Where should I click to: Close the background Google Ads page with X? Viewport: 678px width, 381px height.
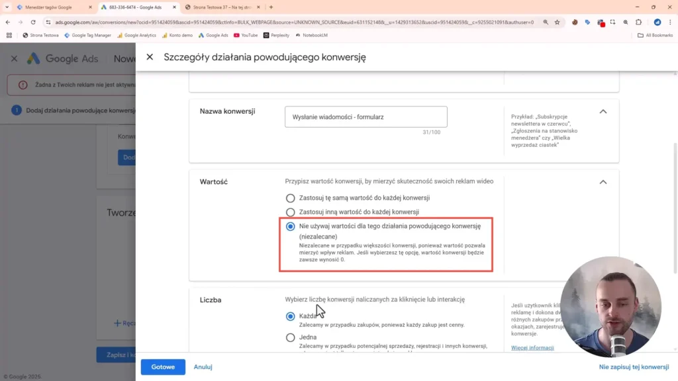pyautogui.click(x=15, y=58)
